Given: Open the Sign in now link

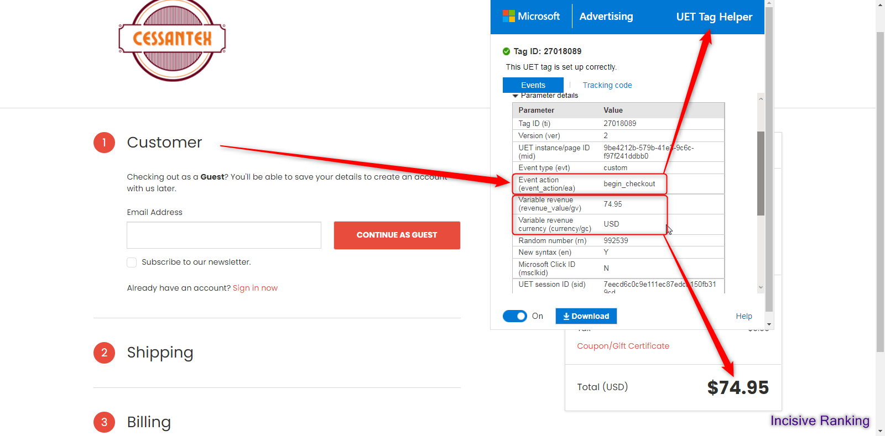Looking at the screenshot, I should [x=255, y=288].
